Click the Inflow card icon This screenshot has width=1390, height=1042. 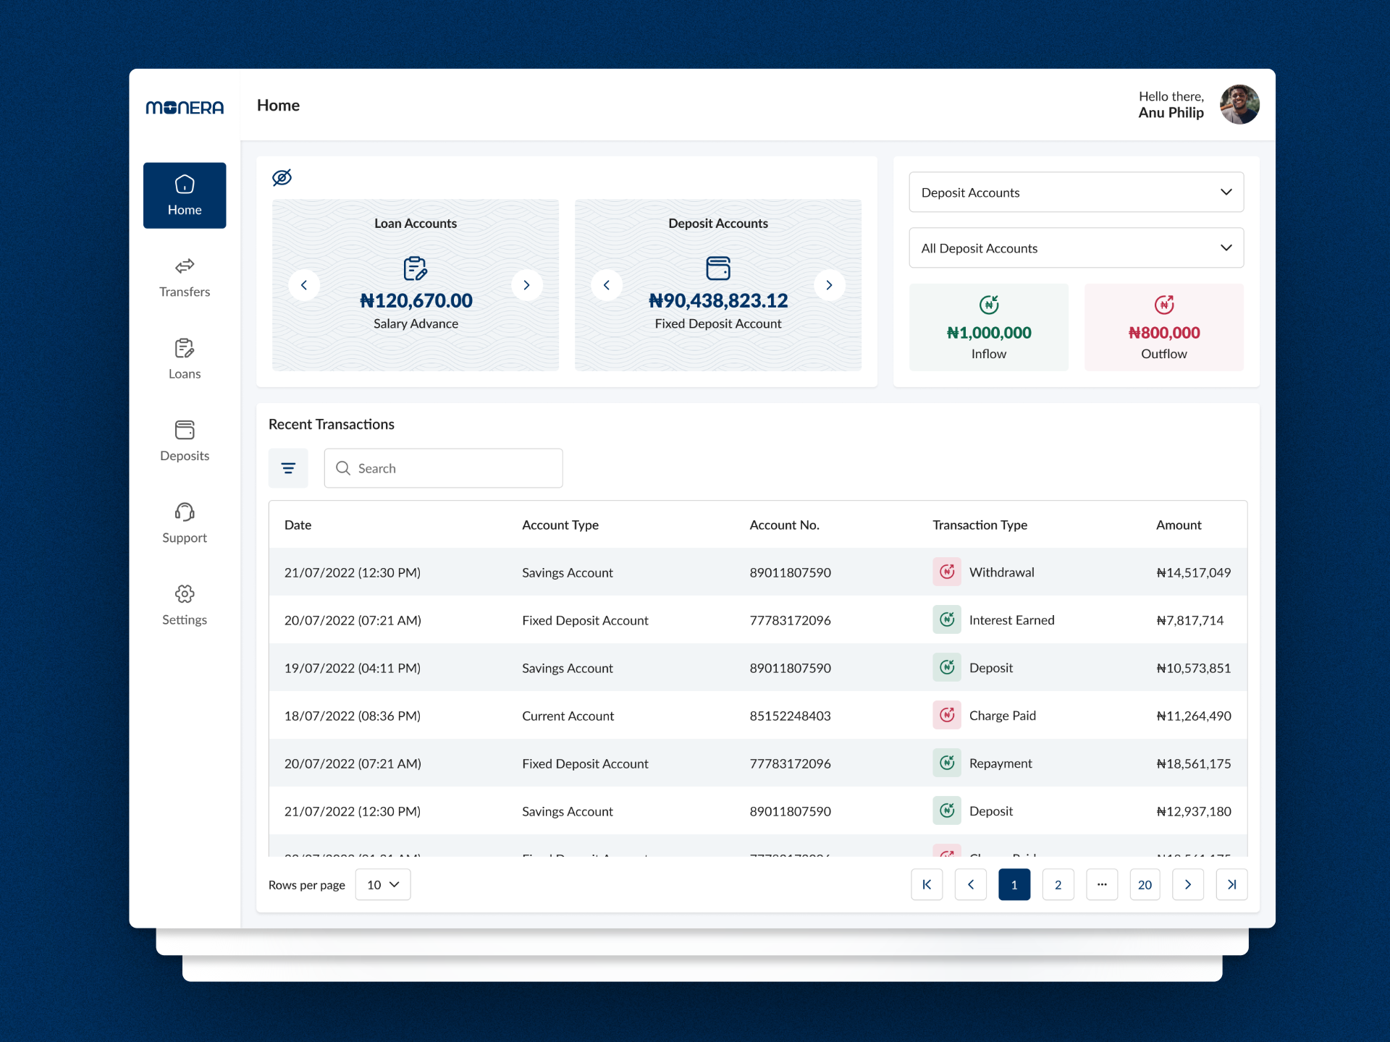click(x=988, y=305)
